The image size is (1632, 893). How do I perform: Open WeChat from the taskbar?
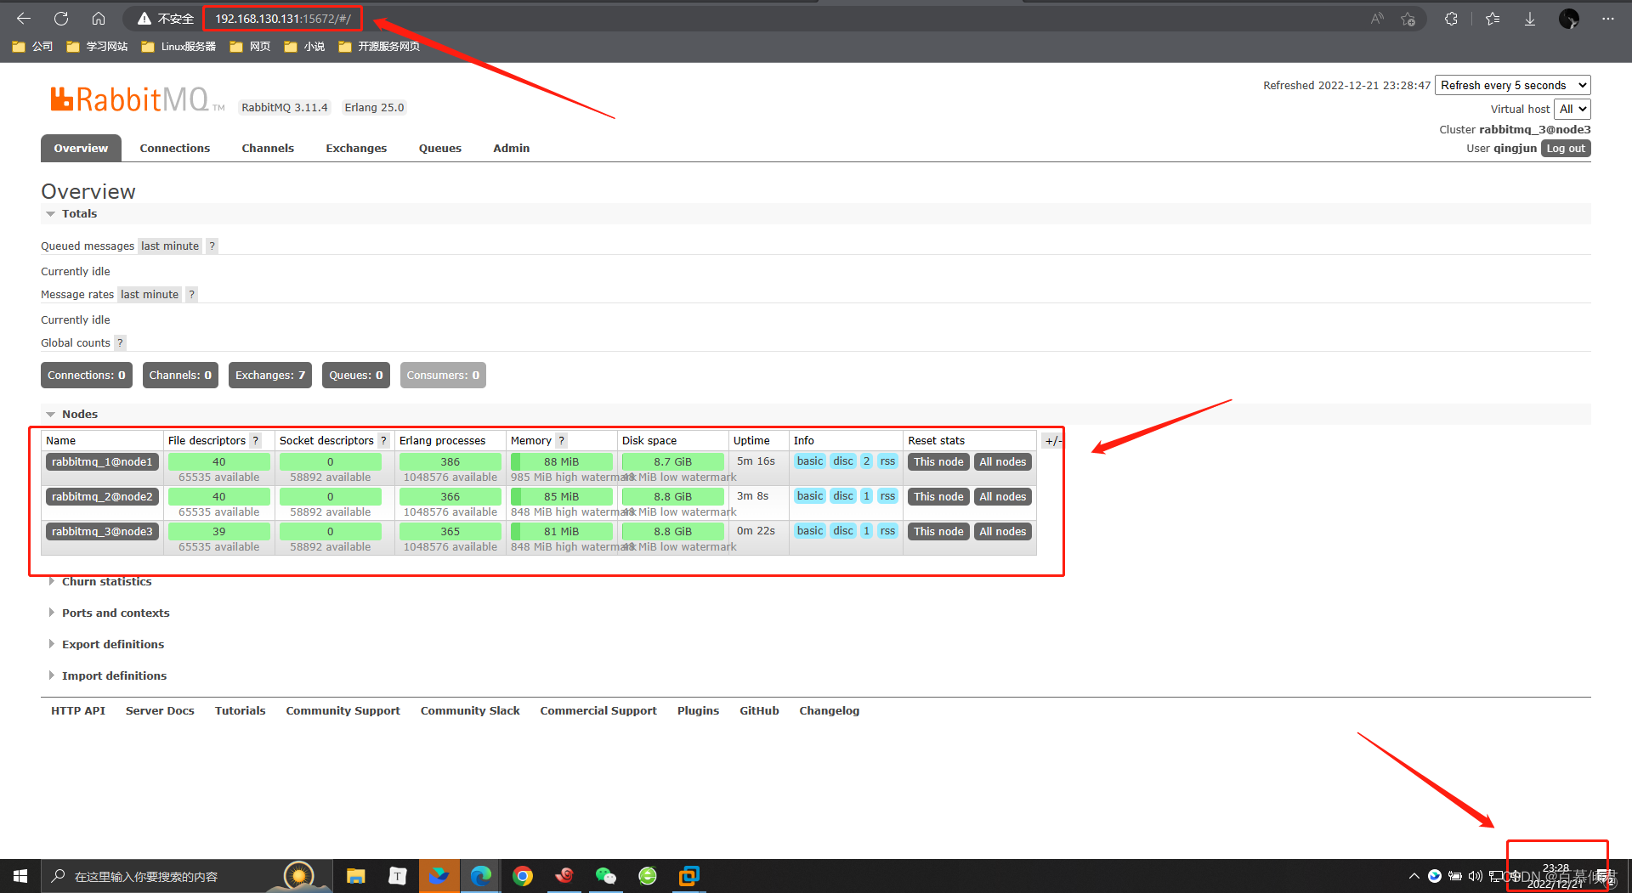coord(606,876)
